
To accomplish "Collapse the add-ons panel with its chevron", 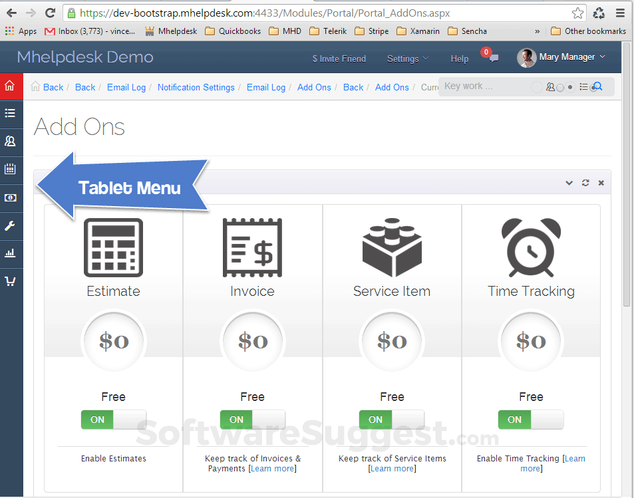I will [569, 182].
